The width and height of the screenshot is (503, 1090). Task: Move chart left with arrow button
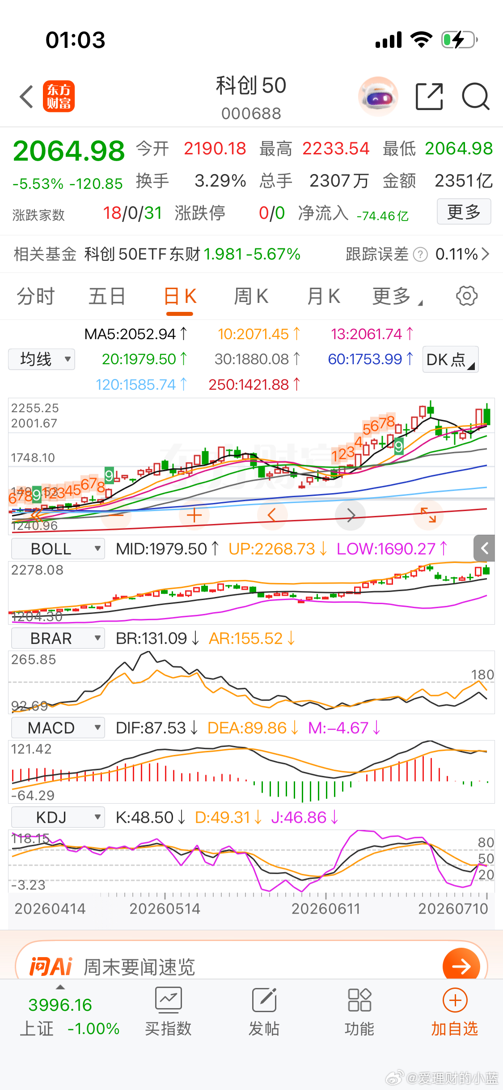coord(272,515)
